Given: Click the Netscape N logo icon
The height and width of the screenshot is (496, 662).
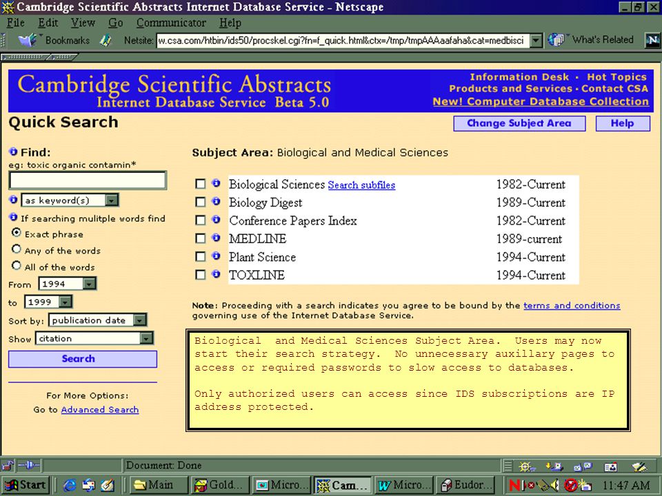Looking at the screenshot, I should point(653,41).
